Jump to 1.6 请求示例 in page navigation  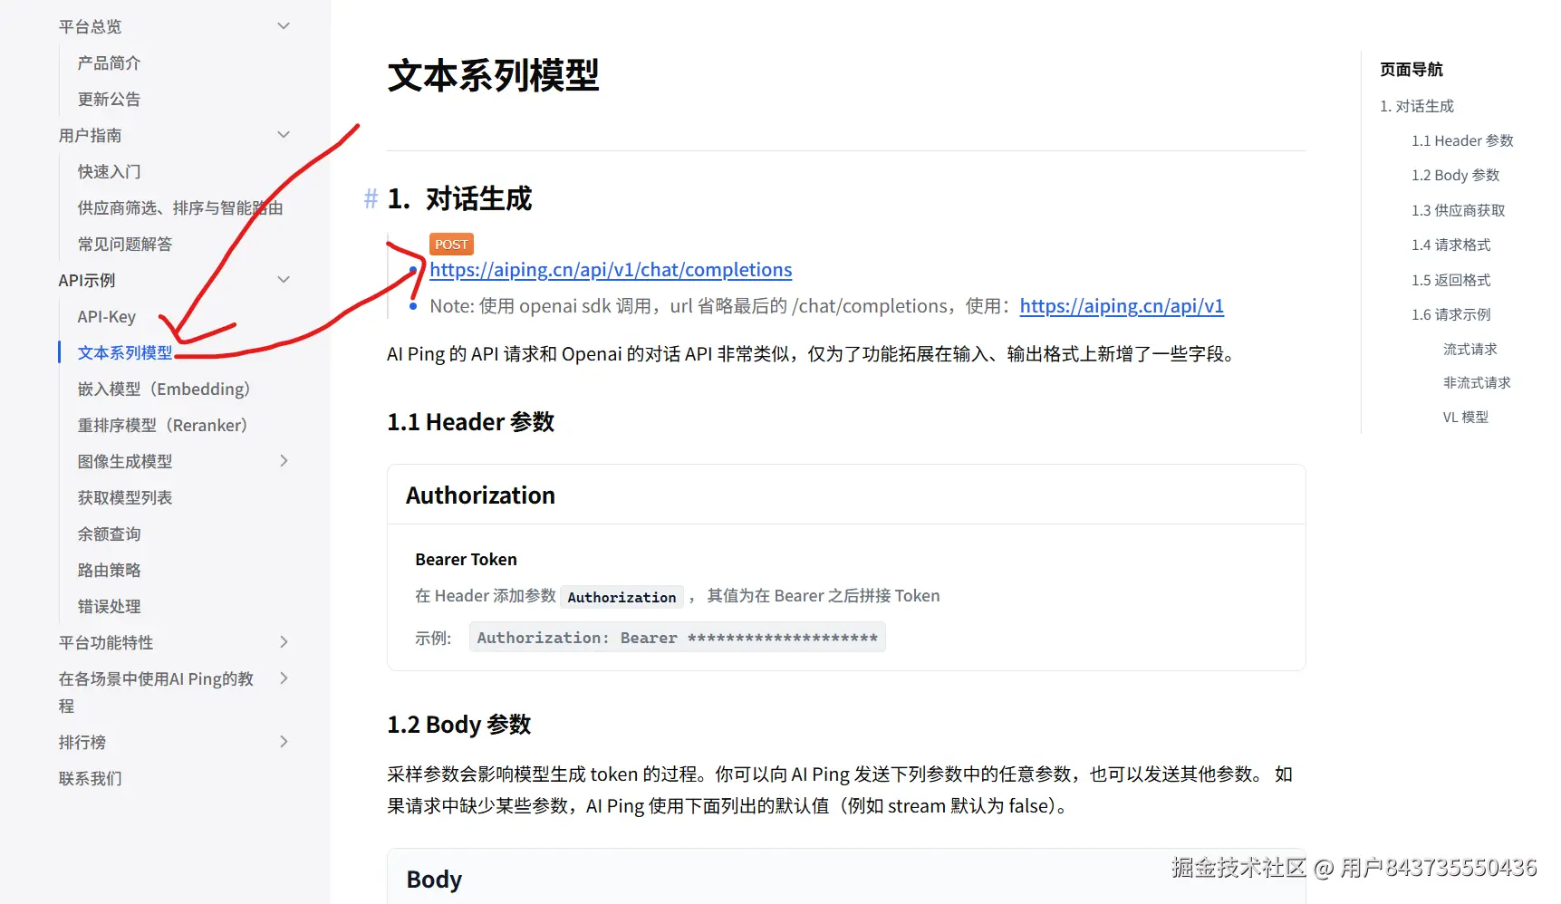click(x=1450, y=314)
